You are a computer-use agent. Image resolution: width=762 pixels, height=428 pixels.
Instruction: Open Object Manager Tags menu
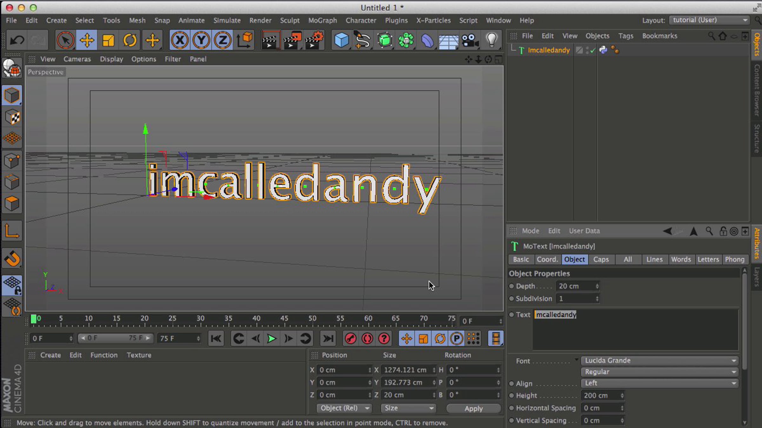click(x=625, y=36)
